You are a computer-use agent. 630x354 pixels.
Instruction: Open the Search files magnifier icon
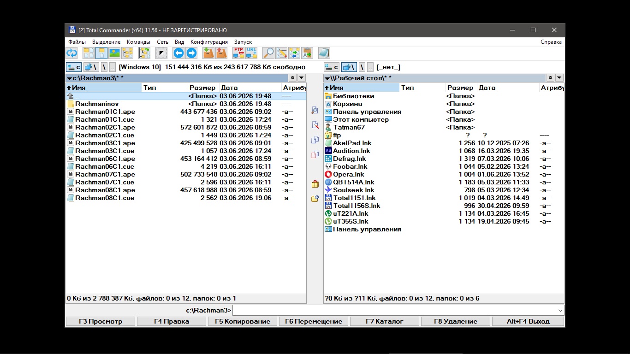[268, 53]
